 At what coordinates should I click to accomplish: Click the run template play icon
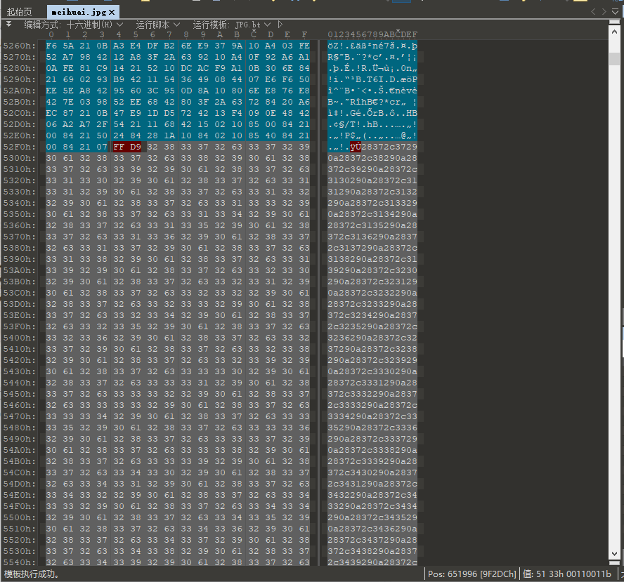[280, 25]
